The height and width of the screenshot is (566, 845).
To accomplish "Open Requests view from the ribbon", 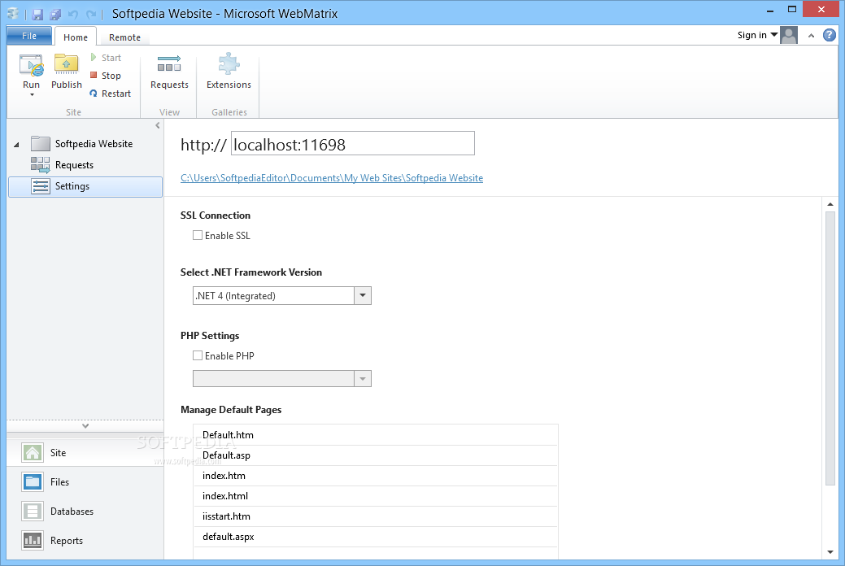I will pos(169,72).
